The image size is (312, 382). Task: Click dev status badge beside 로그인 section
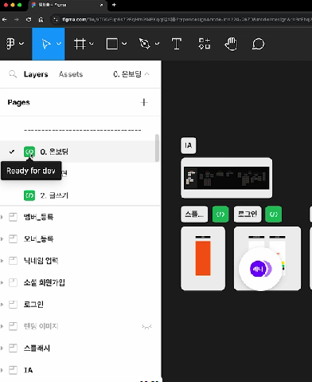coord(274,214)
